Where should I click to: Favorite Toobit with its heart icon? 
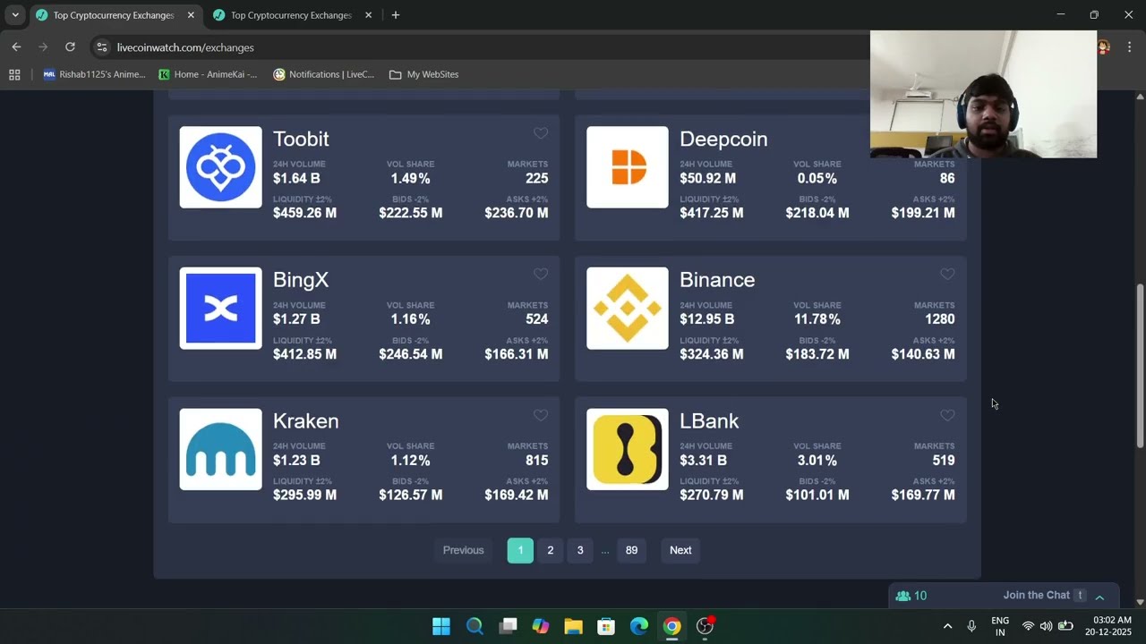541,133
